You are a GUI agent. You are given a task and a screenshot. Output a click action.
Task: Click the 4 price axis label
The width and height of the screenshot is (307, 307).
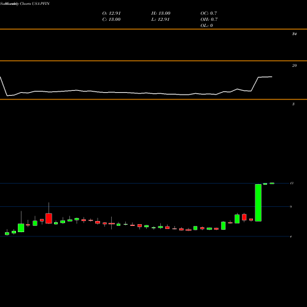(x=291, y=236)
